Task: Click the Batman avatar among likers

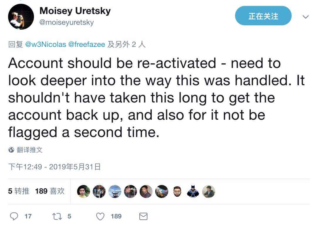Action: [193, 191]
